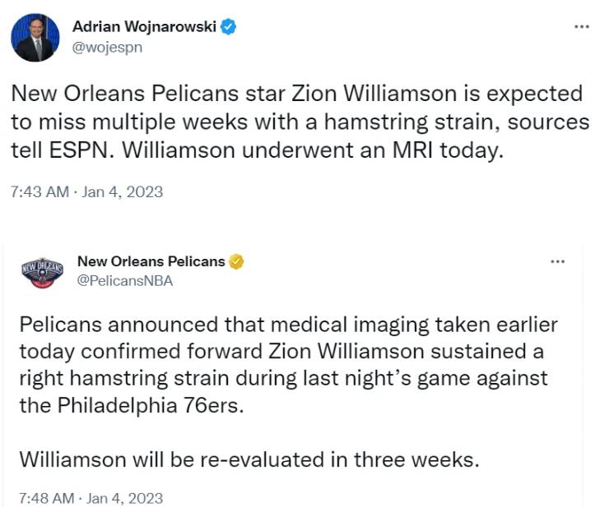Open the @PelicansNBA handle
This screenshot has width=600, height=507.
pos(124,280)
